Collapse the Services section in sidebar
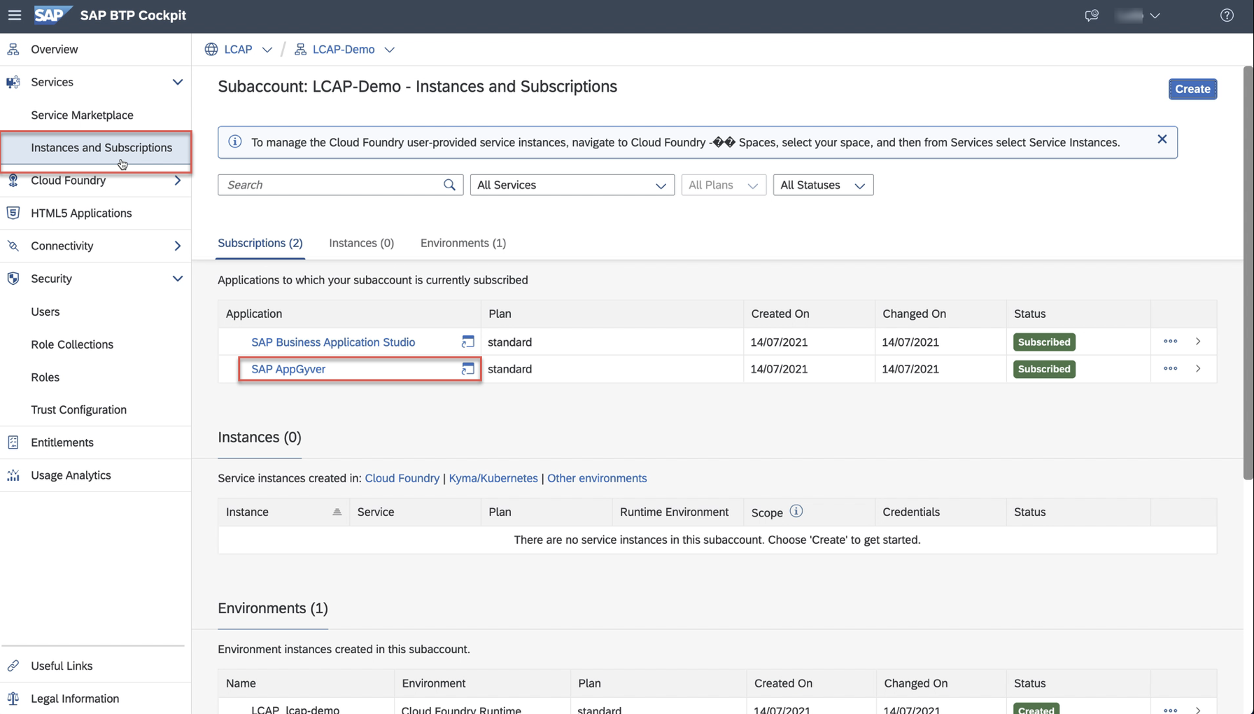The width and height of the screenshot is (1254, 714). (x=178, y=82)
